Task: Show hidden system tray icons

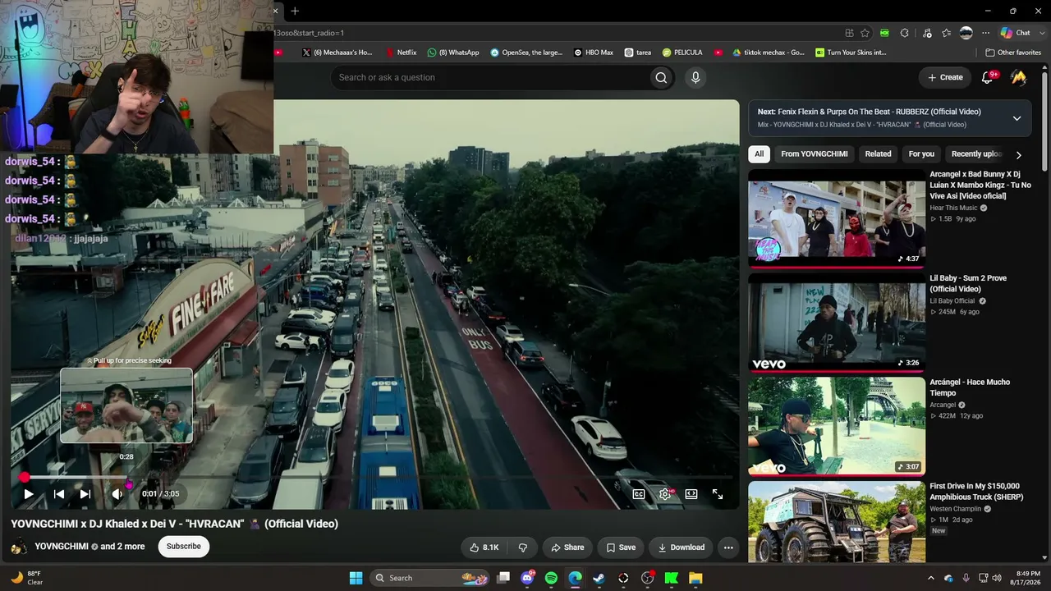Action: point(931,578)
